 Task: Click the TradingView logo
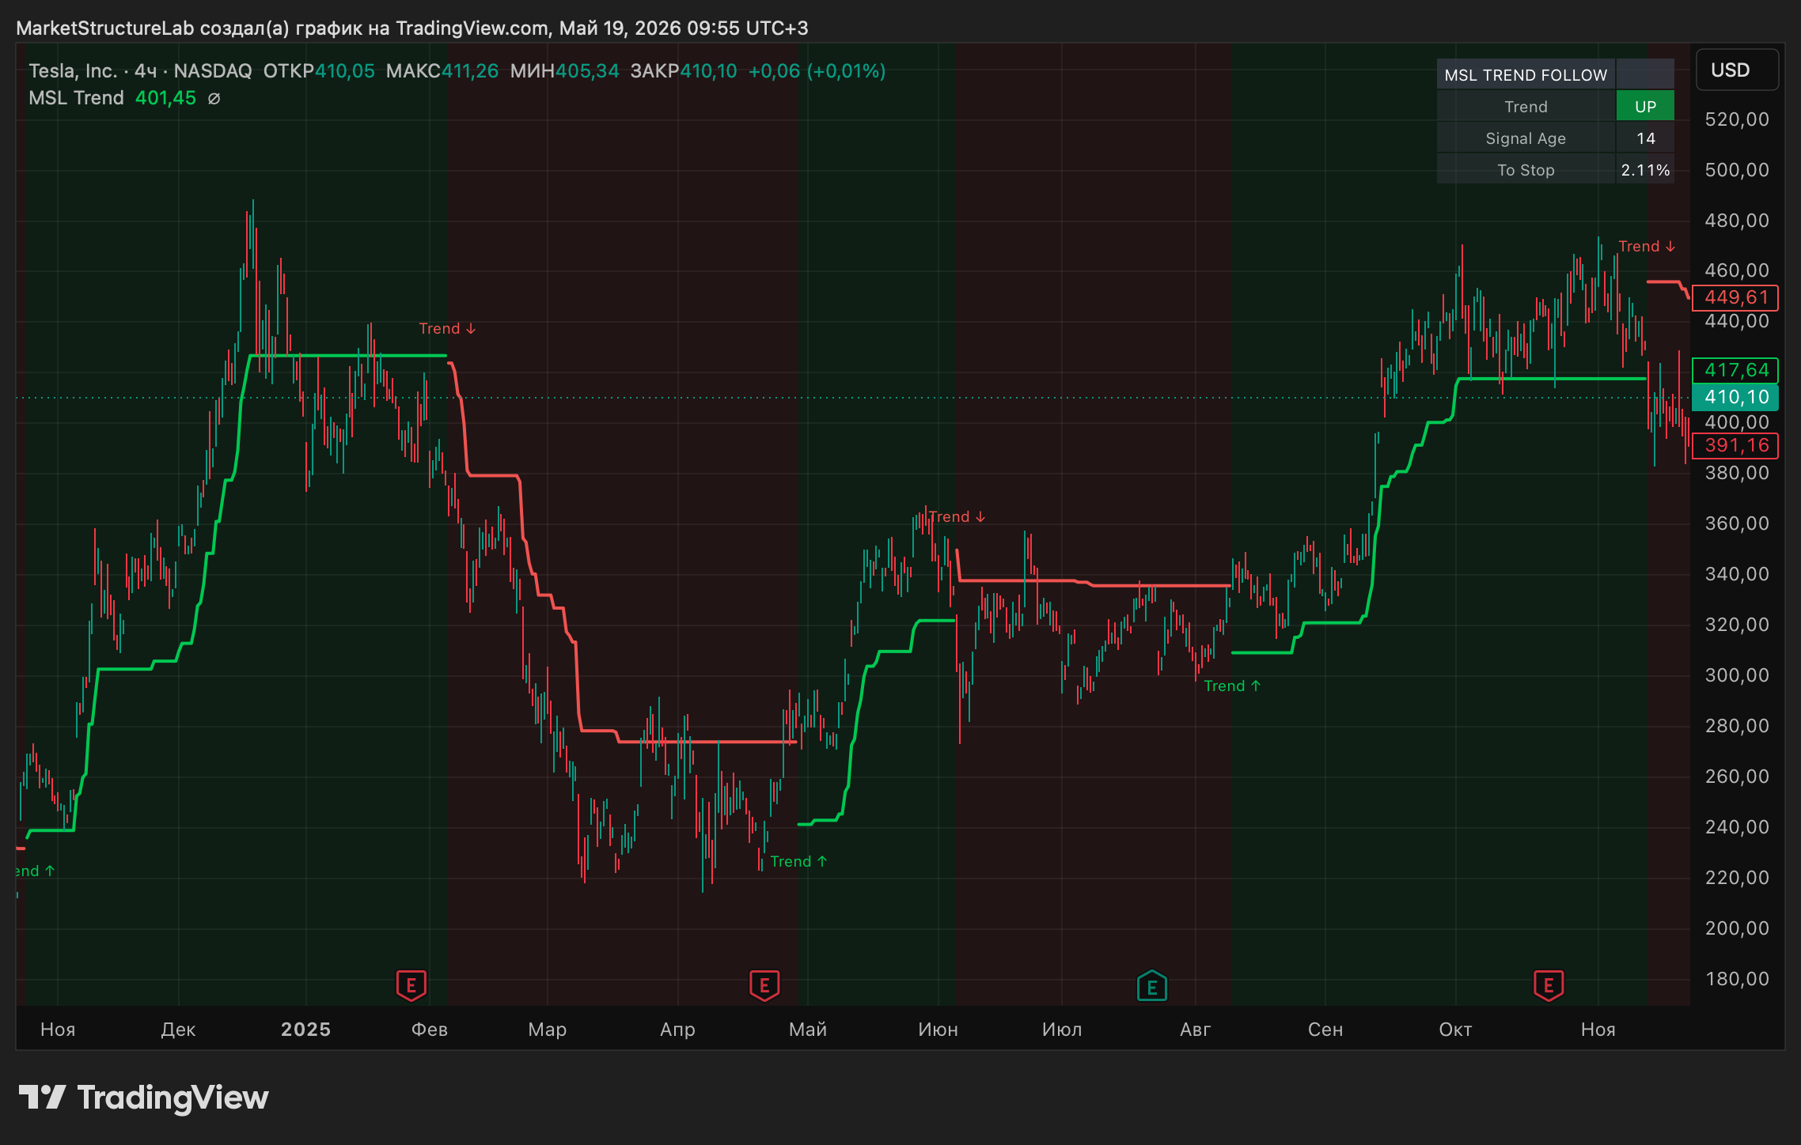coord(143,1098)
